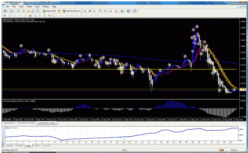This screenshot has width=248, height=153.
Task: Open the Charts menu
Action: pos(29,6)
